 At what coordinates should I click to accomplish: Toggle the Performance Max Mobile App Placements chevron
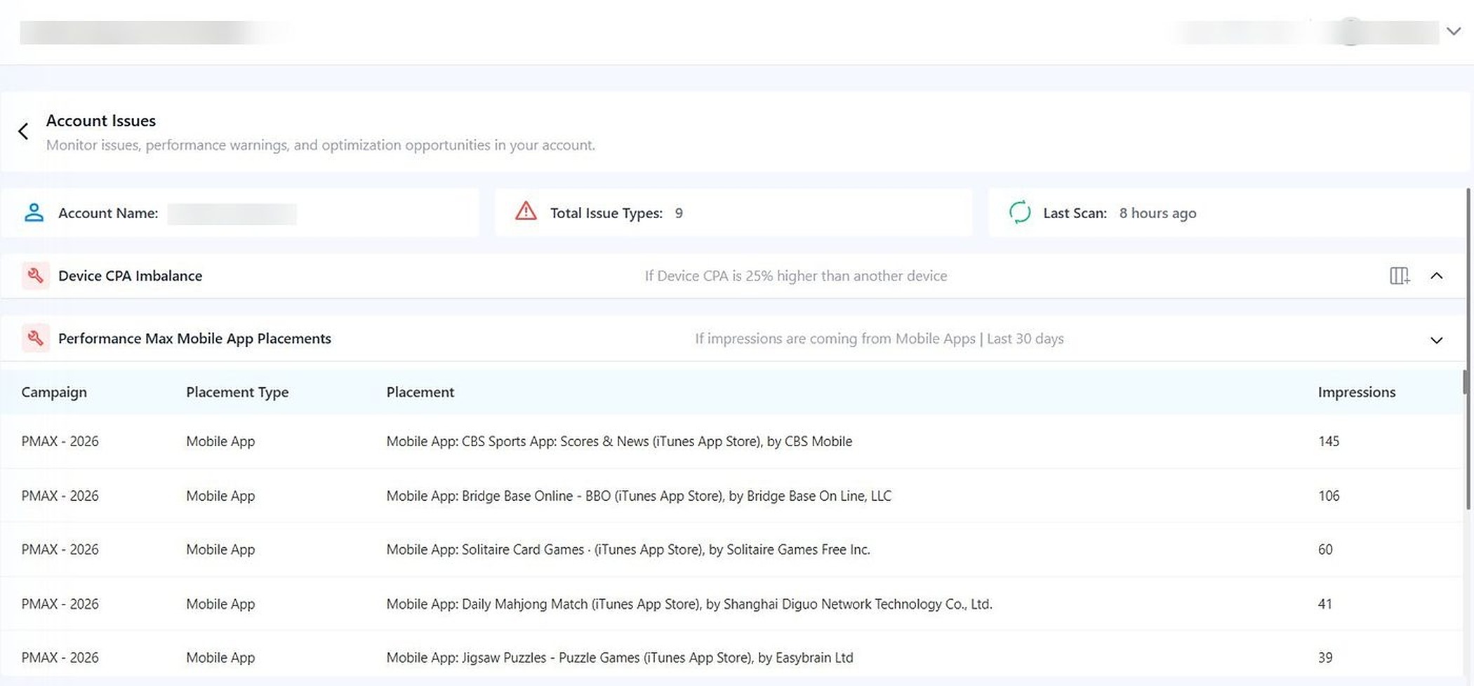click(1437, 340)
